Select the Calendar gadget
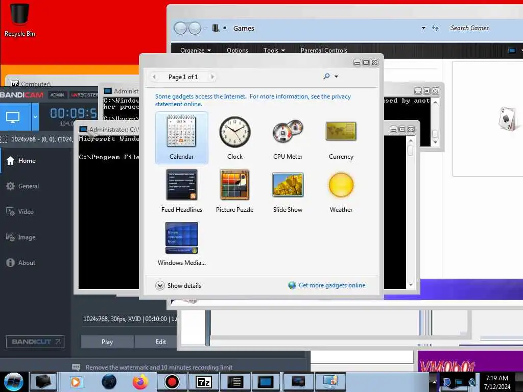 coord(181,138)
